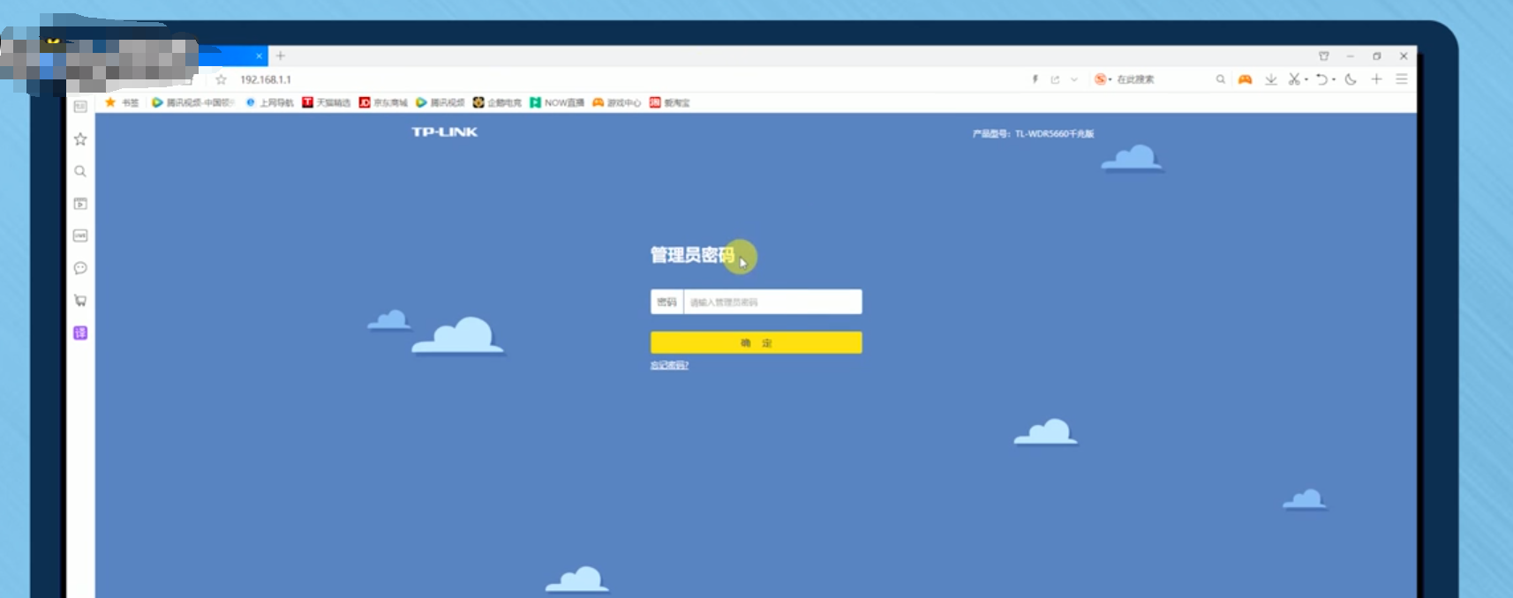Click the purple translate icon in sidebar
Screen dimensions: 1513x598
(x=80, y=333)
